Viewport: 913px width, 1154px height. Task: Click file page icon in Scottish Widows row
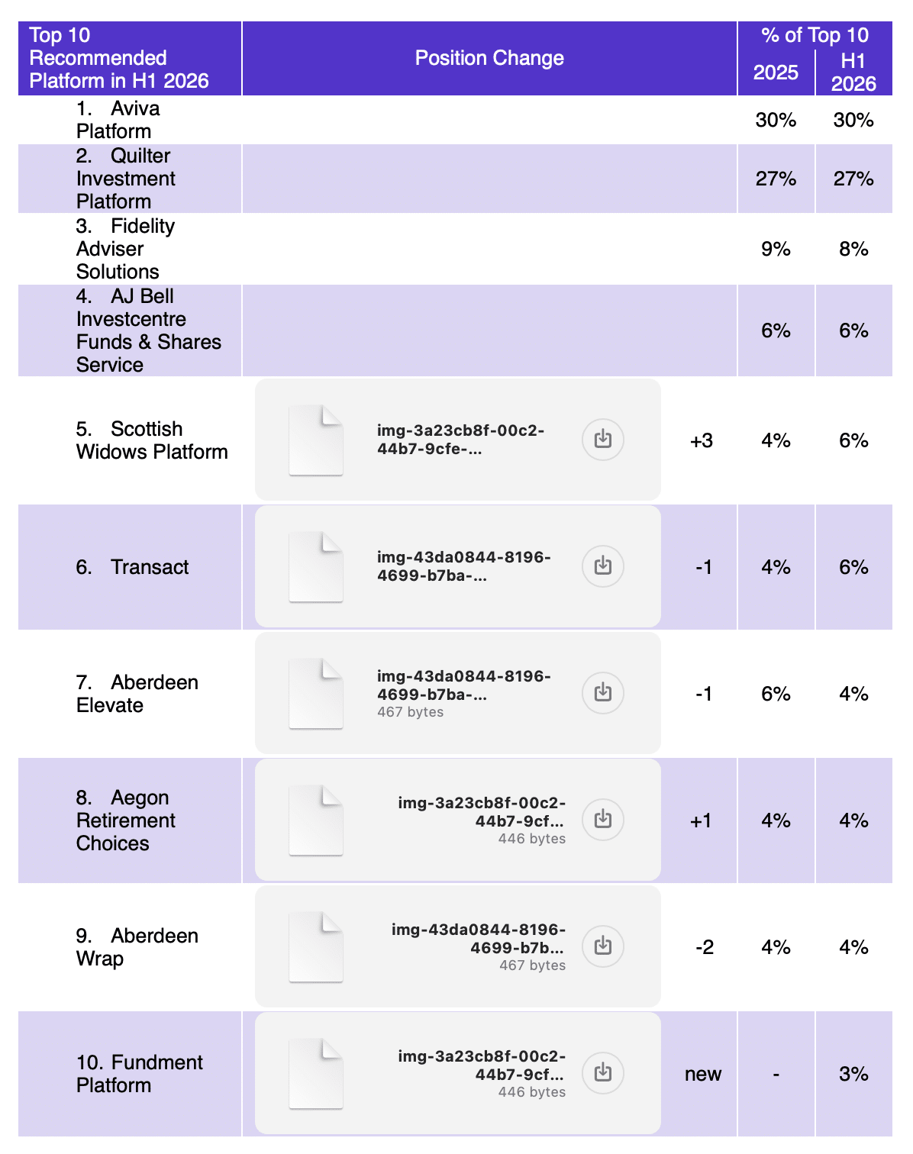point(316,440)
